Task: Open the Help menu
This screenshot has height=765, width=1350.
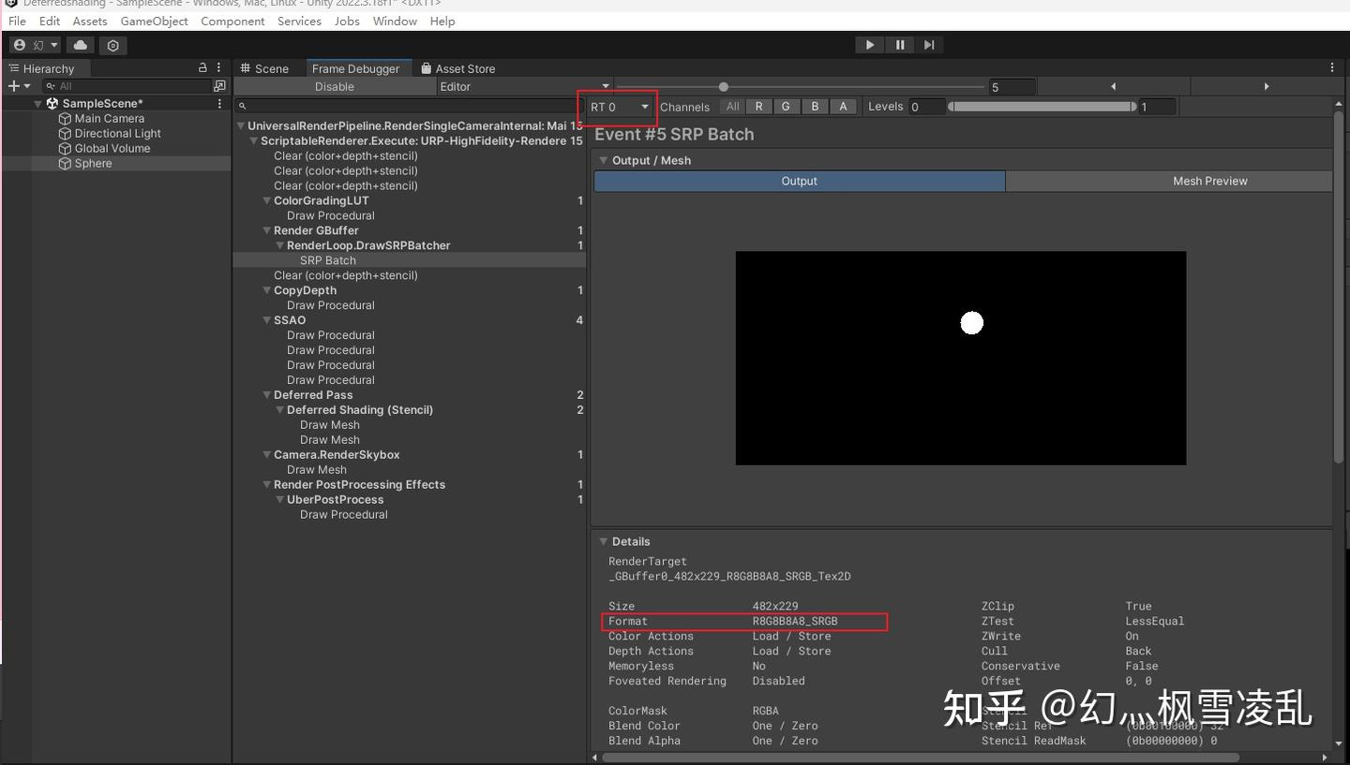Action: click(442, 21)
